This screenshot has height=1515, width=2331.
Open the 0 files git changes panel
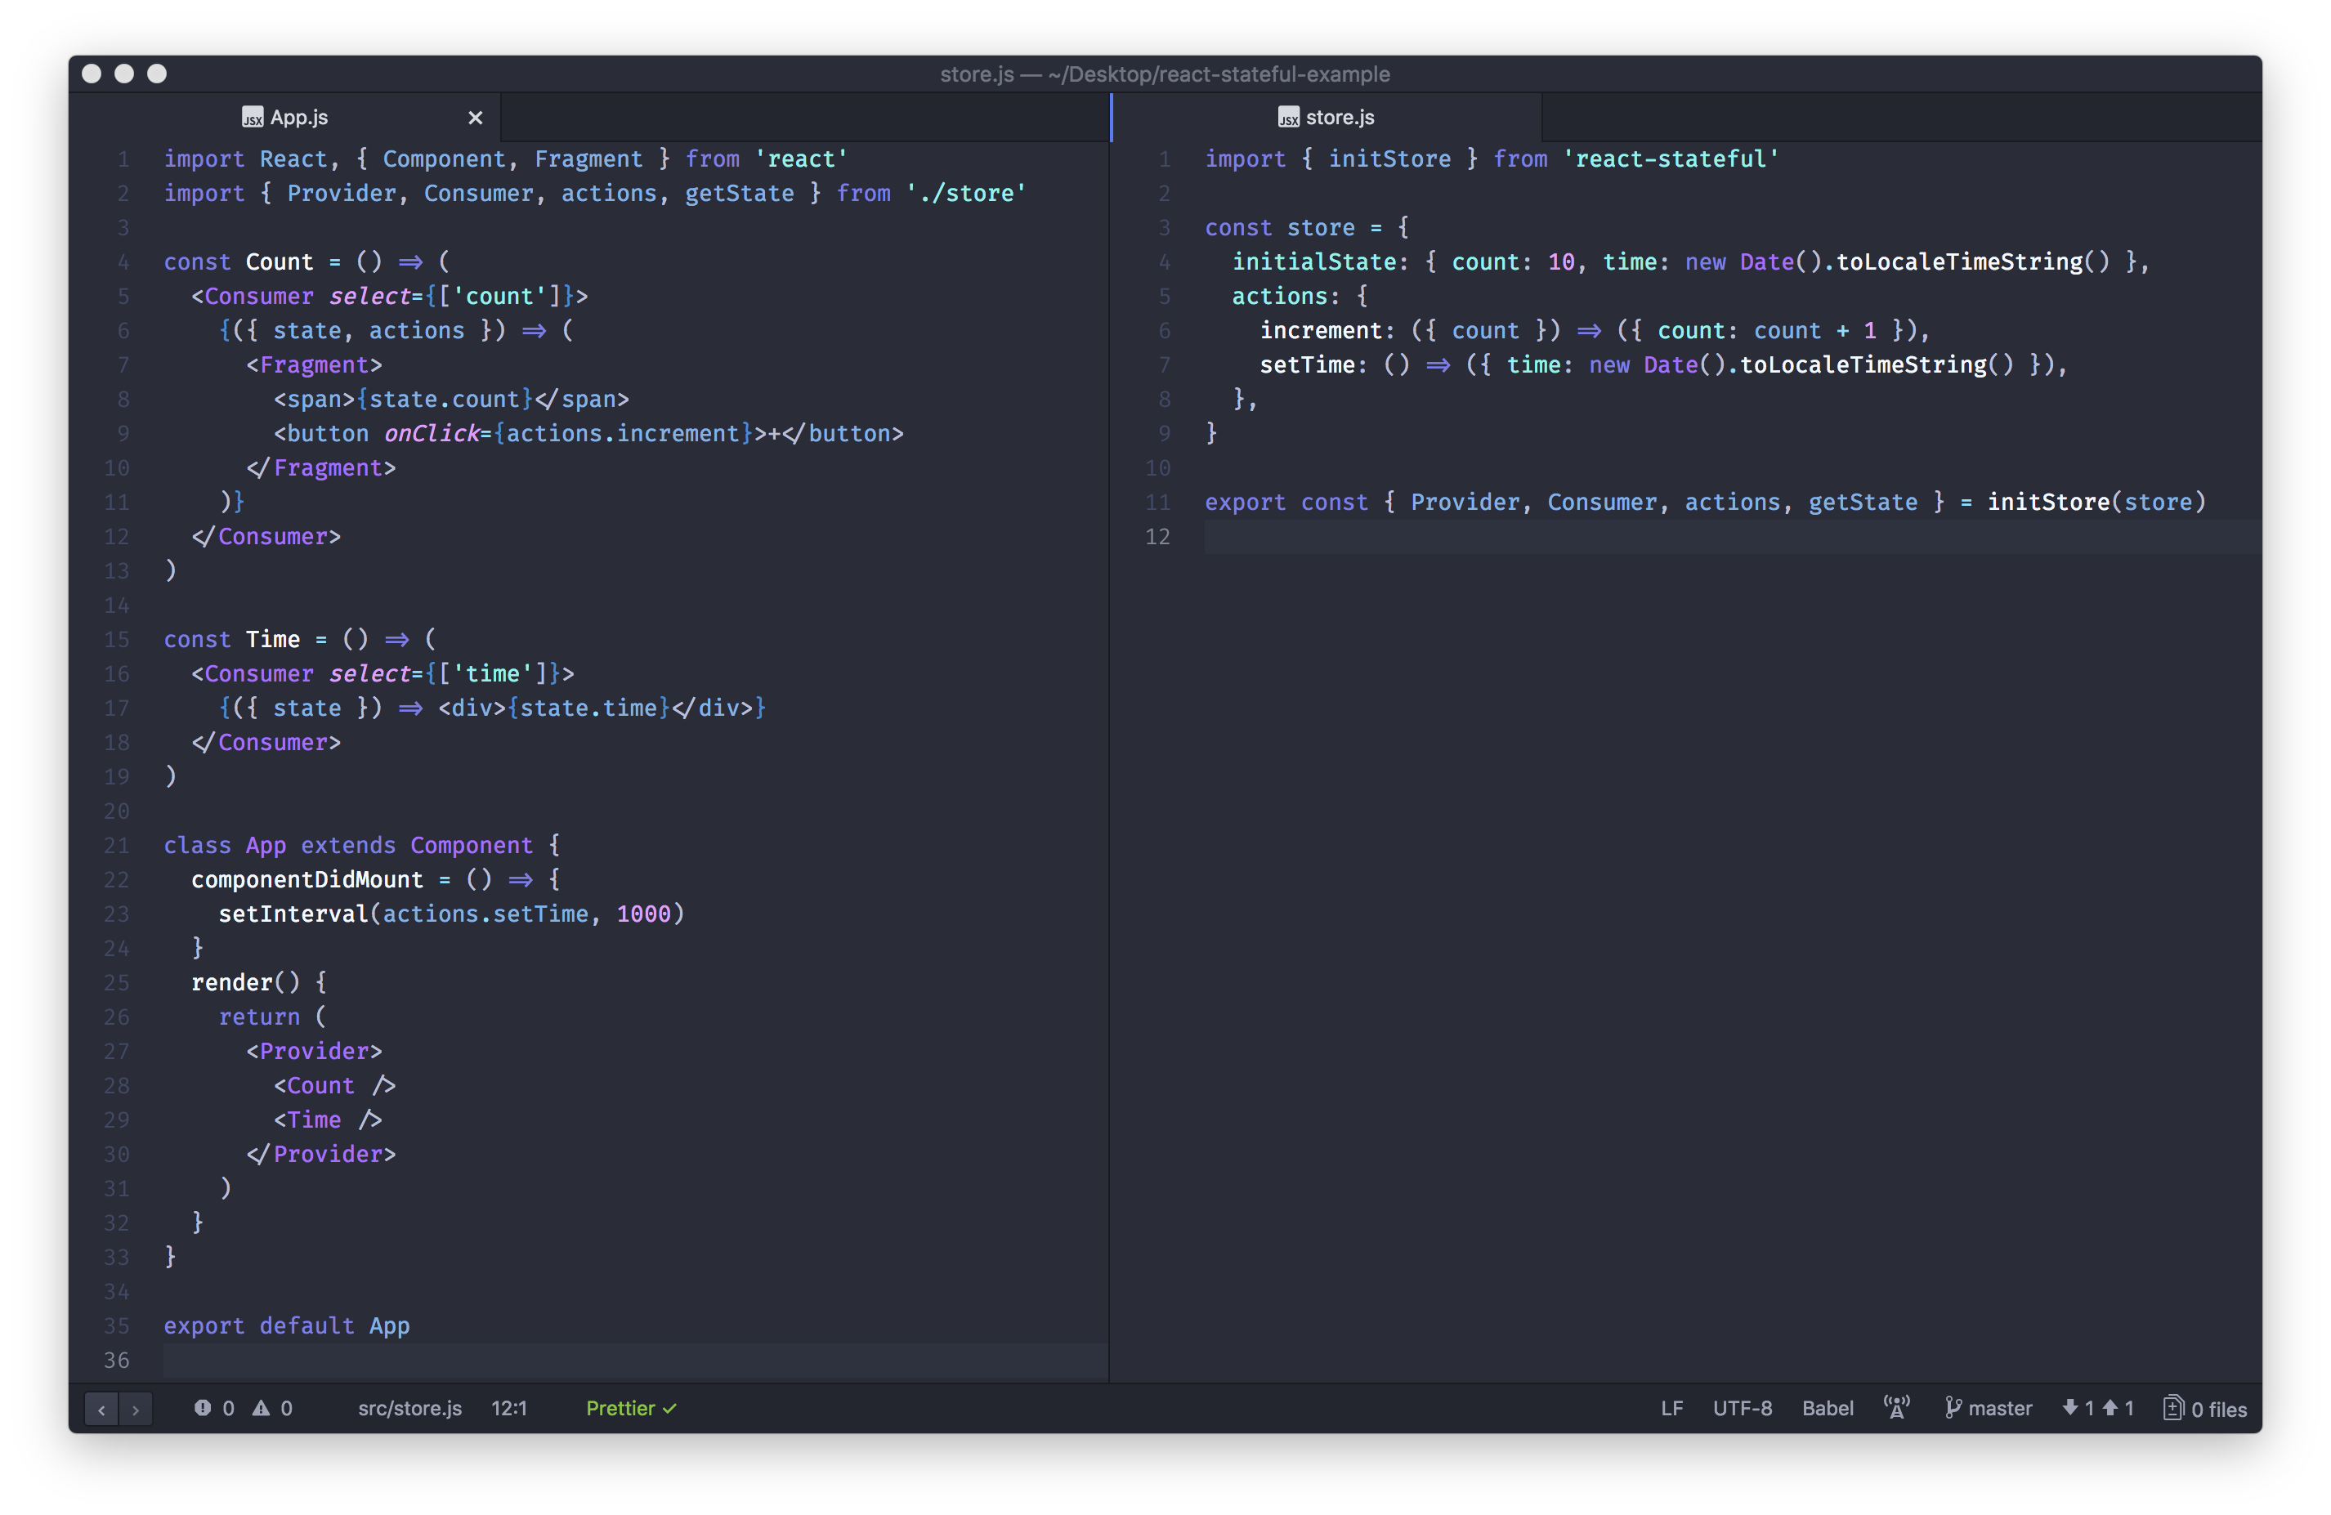click(x=2204, y=1408)
